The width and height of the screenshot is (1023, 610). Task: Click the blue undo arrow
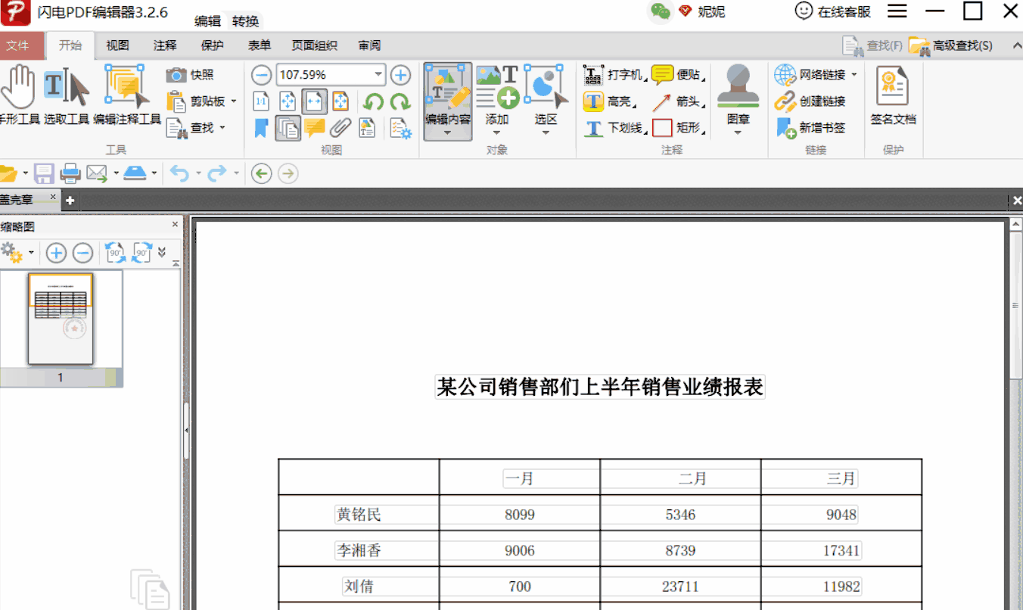[179, 174]
